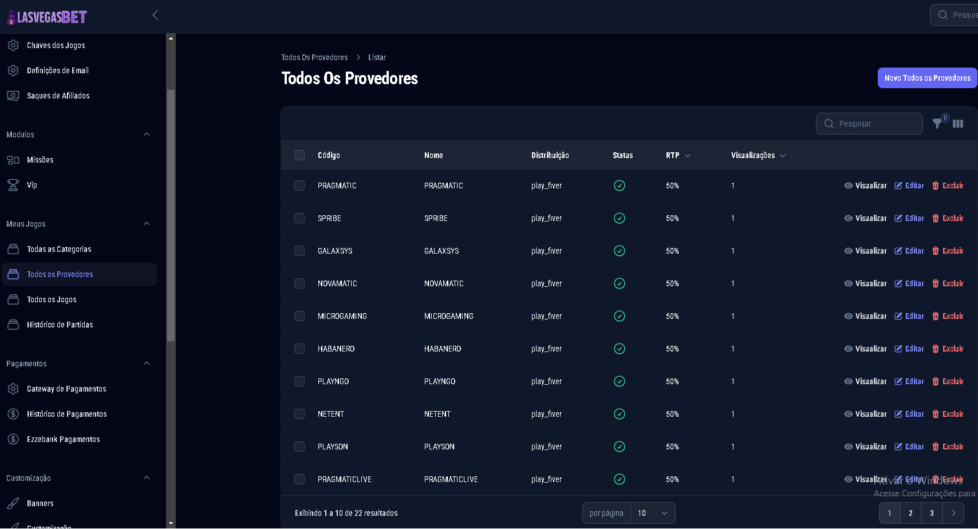978x529 pixels.
Task: Click the Missões module icon
Action: coord(13,160)
